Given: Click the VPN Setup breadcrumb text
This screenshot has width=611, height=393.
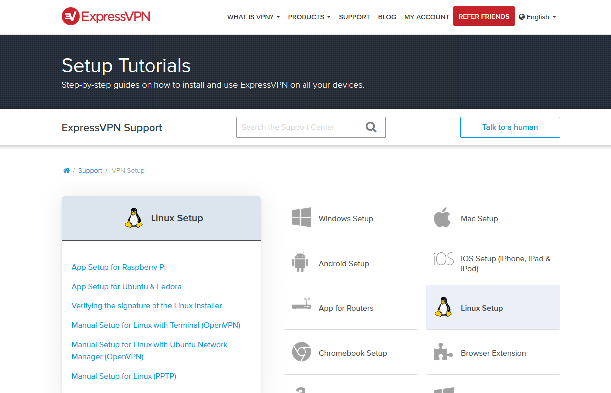Looking at the screenshot, I should coord(128,170).
